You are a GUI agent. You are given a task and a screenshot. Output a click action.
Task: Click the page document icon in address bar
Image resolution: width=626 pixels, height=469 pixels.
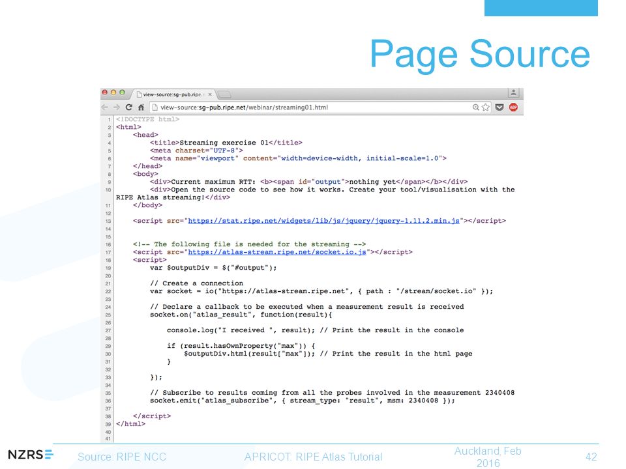point(155,107)
